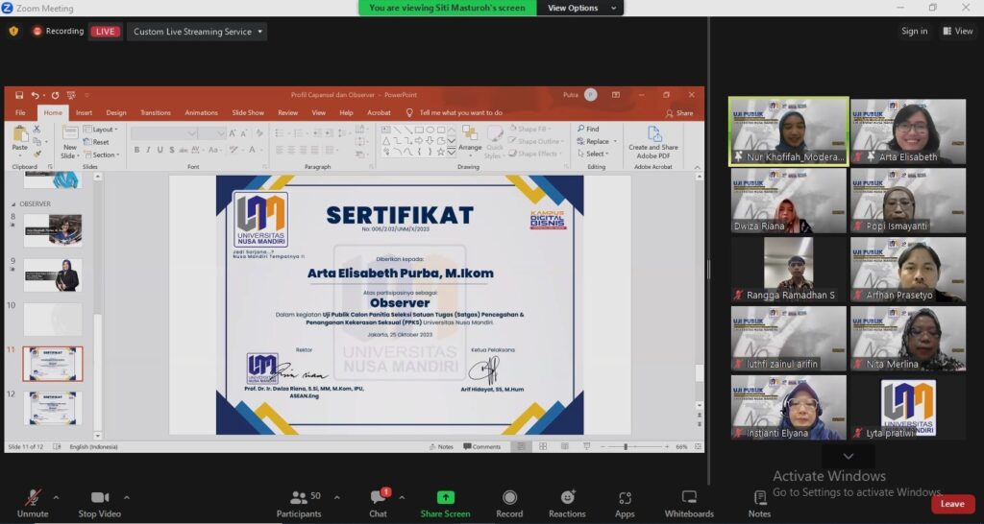The image size is (984, 524).
Task: Click the Save icon in Quick Access
Action: tap(19, 95)
